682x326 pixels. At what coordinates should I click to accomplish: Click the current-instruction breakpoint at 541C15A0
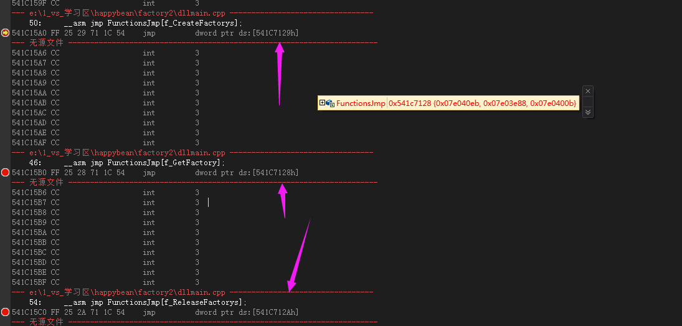coord(5,32)
